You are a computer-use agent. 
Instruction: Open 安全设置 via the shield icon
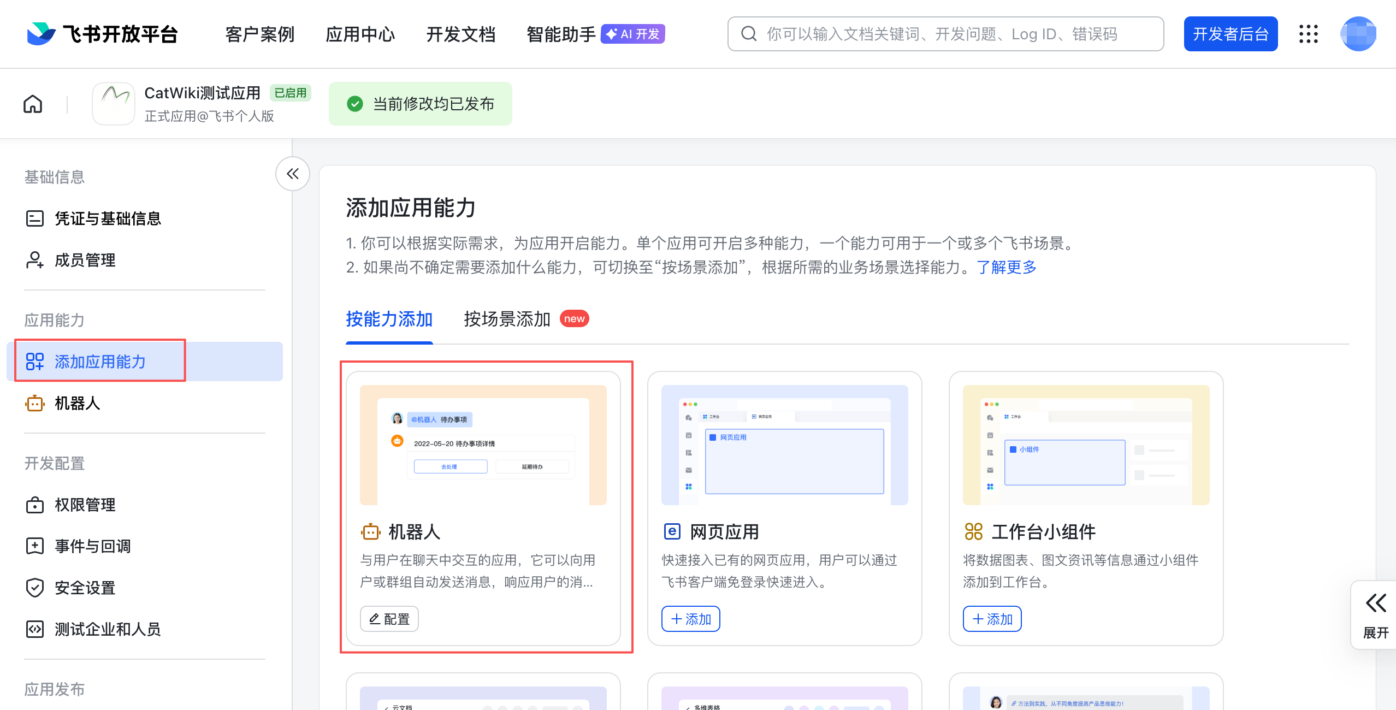35,587
